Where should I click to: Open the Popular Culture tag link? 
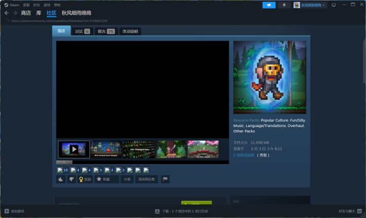274,120
